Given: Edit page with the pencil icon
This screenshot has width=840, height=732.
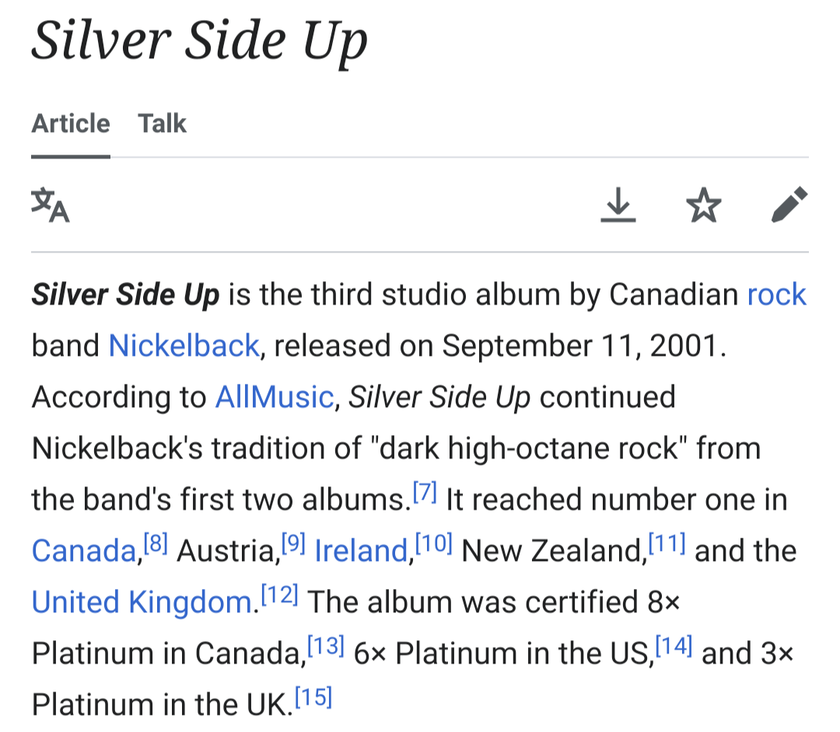Looking at the screenshot, I should [789, 204].
